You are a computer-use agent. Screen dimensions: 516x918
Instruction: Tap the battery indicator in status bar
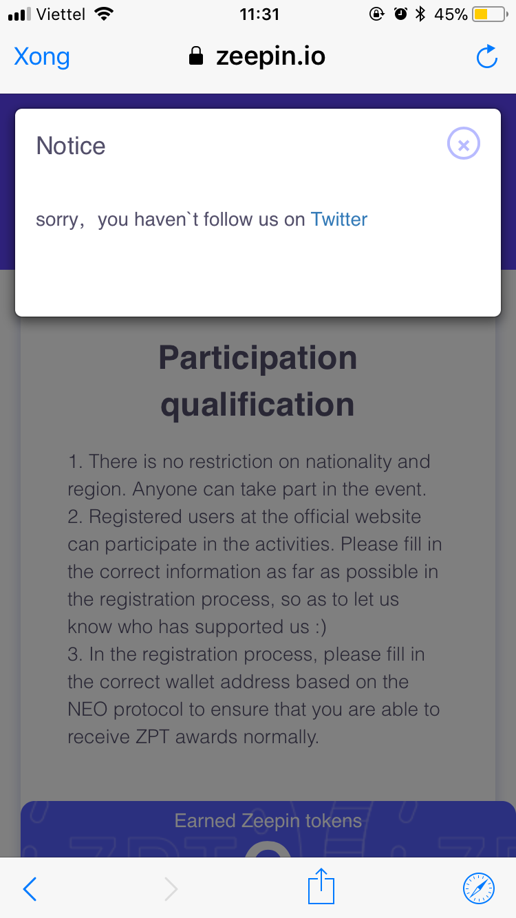click(490, 14)
